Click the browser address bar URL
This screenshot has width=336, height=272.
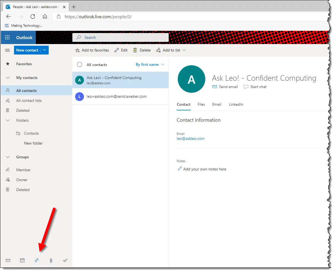tap(98, 17)
